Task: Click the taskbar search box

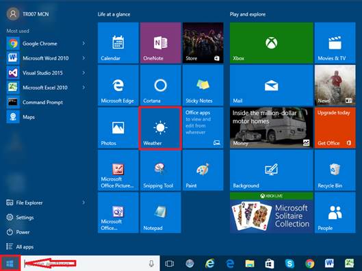Action: click(90, 263)
